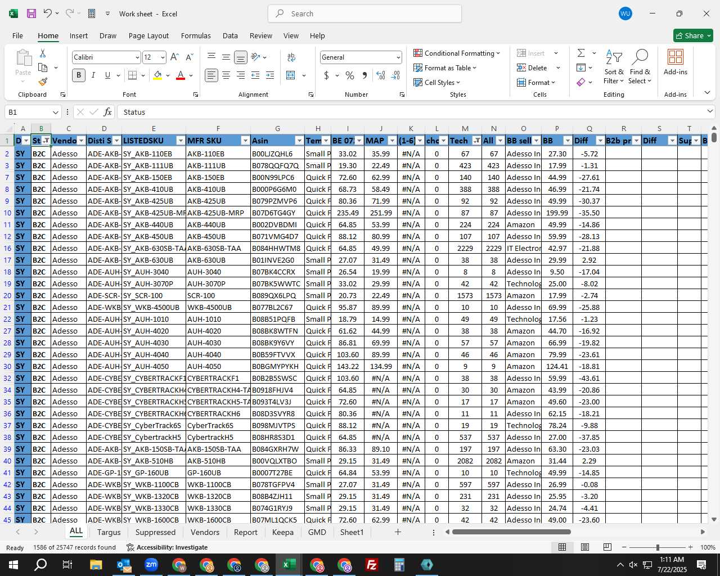The width and height of the screenshot is (720, 576).
Task: Click the Cut scissors icon
Action: pyautogui.click(x=43, y=53)
